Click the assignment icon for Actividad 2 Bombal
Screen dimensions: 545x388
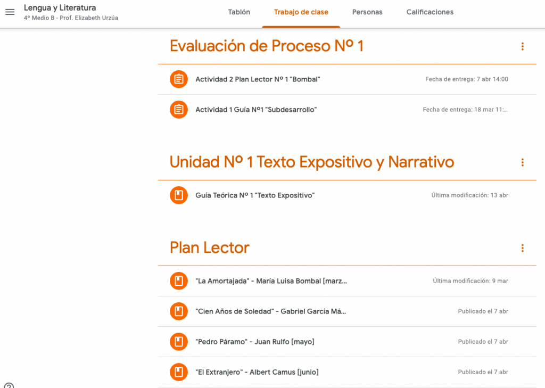click(179, 79)
